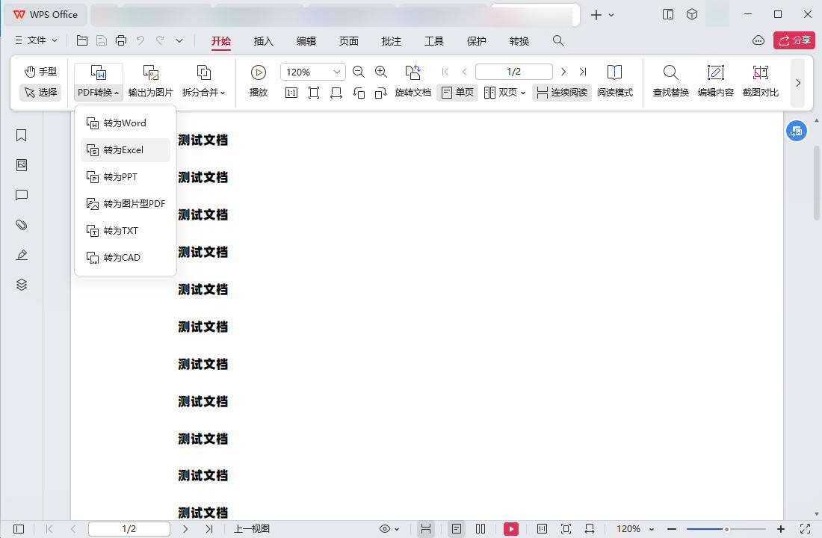Choose Convert to Excel menu entry
Screen dimensions: 822x538
point(126,150)
